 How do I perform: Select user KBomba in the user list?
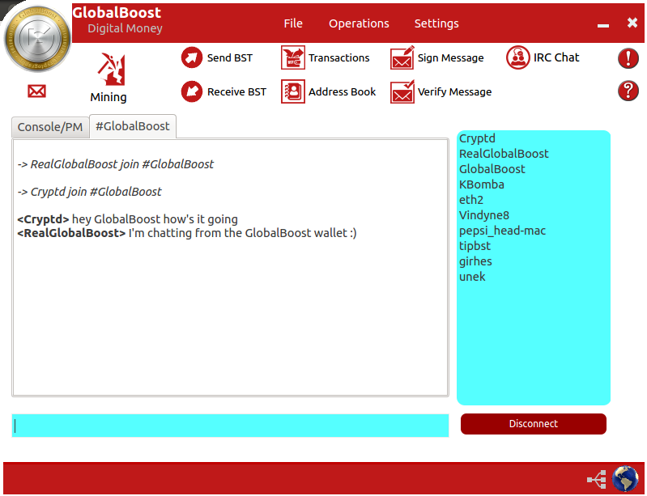click(x=482, y=184)
